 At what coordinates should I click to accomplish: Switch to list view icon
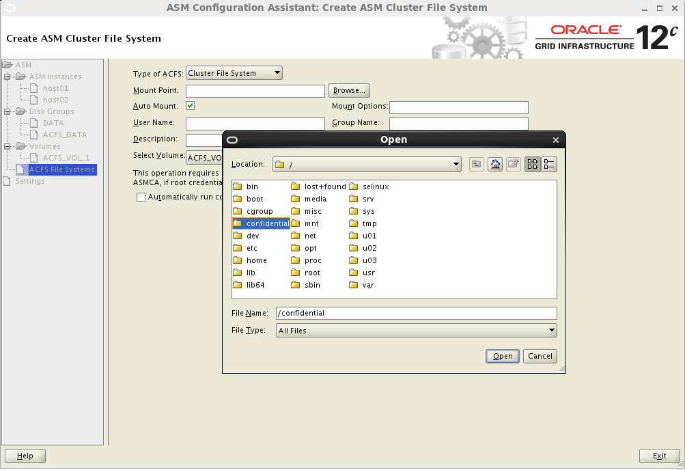point(533,164)
